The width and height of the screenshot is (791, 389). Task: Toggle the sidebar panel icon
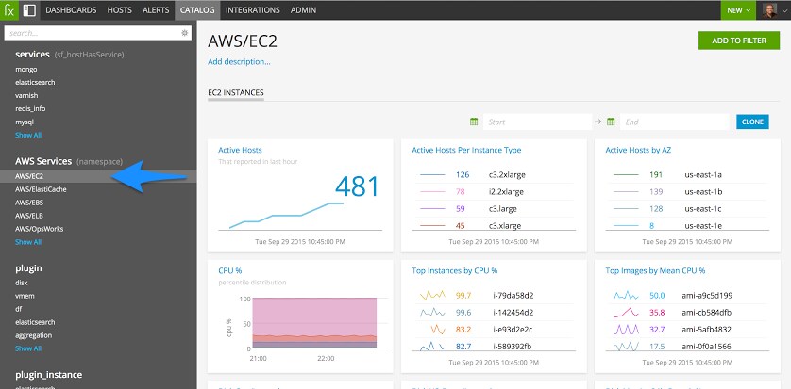point(29,10)
